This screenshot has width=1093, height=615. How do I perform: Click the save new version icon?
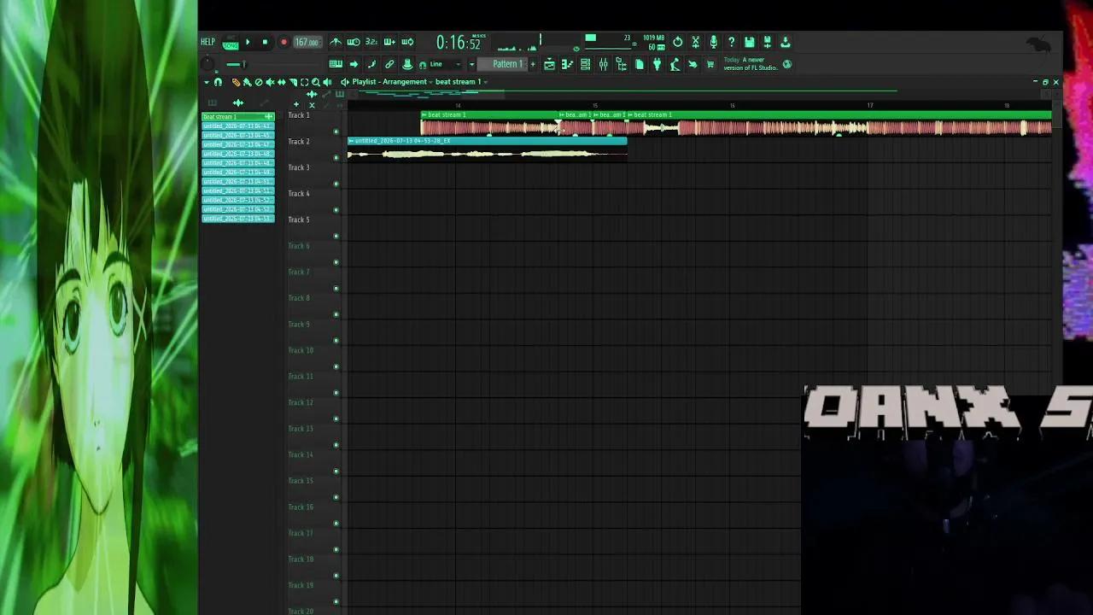(767, 41)
